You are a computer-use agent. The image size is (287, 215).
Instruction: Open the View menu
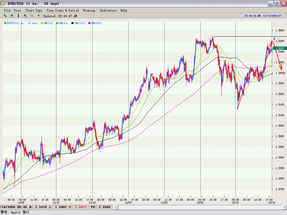pyautogui.click(x=17, y=10)
